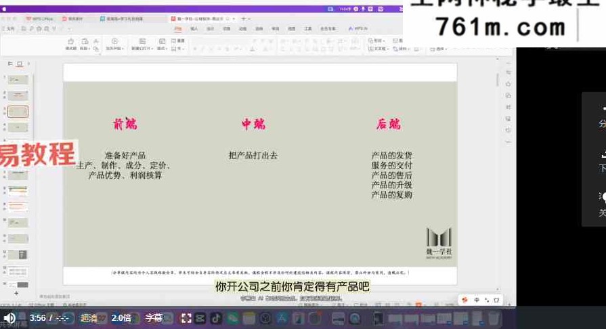The width and height of the screenshot is (606, 329).
Task: Open the 文件 menu
Action: coord(9,28)
